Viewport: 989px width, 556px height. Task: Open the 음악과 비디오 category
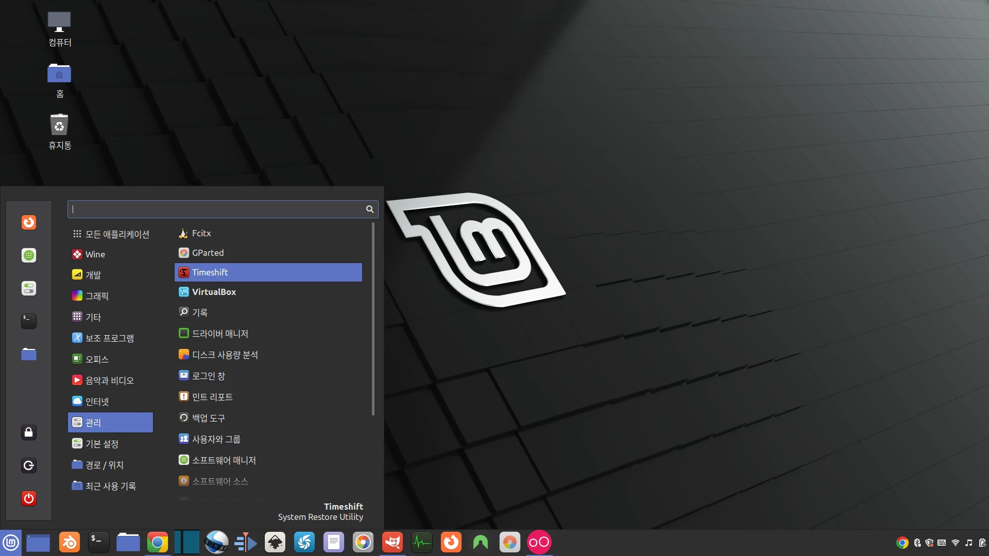tap(111, 380)
